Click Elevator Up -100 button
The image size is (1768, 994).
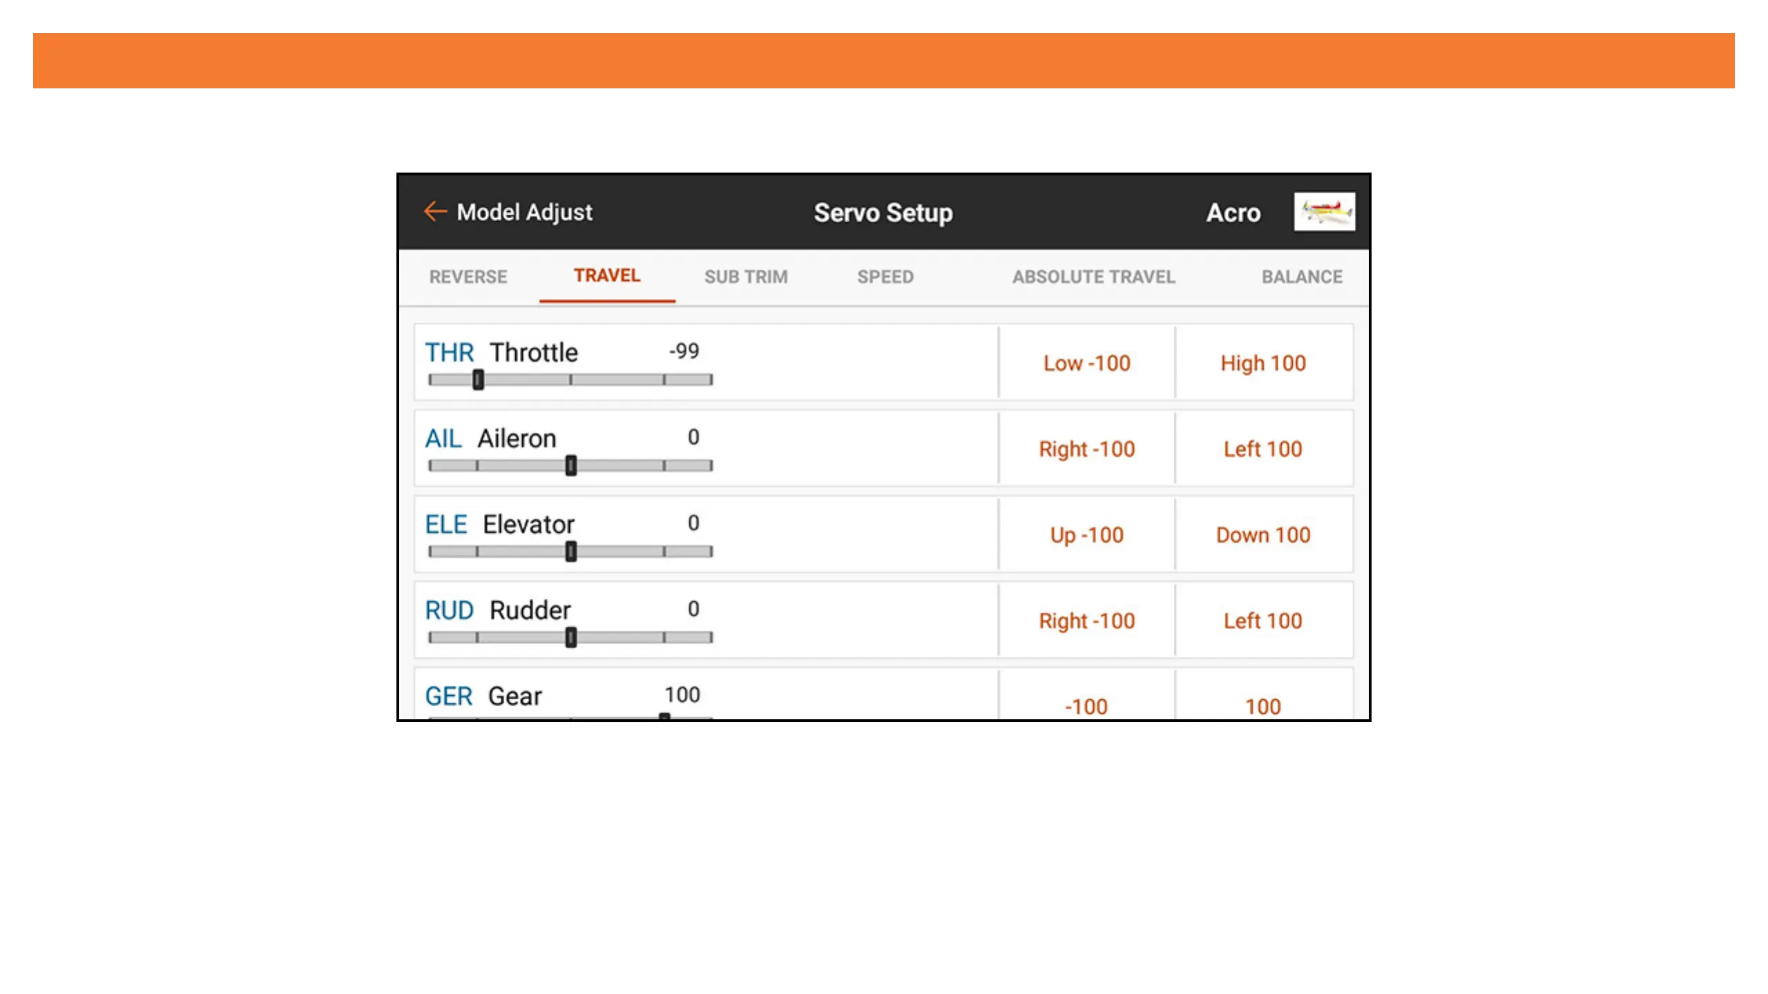pyautogui.click(x=1086, y=535)
